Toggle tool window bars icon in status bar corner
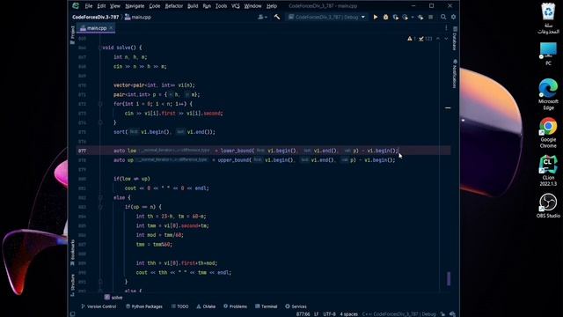563x317 pixels. coord(72,314)
